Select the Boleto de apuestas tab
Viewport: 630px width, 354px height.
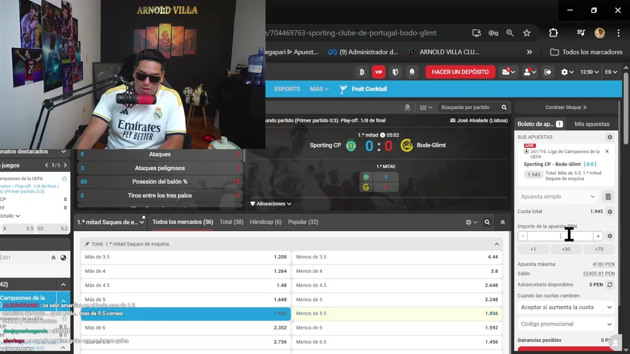[x=540, y=124]
